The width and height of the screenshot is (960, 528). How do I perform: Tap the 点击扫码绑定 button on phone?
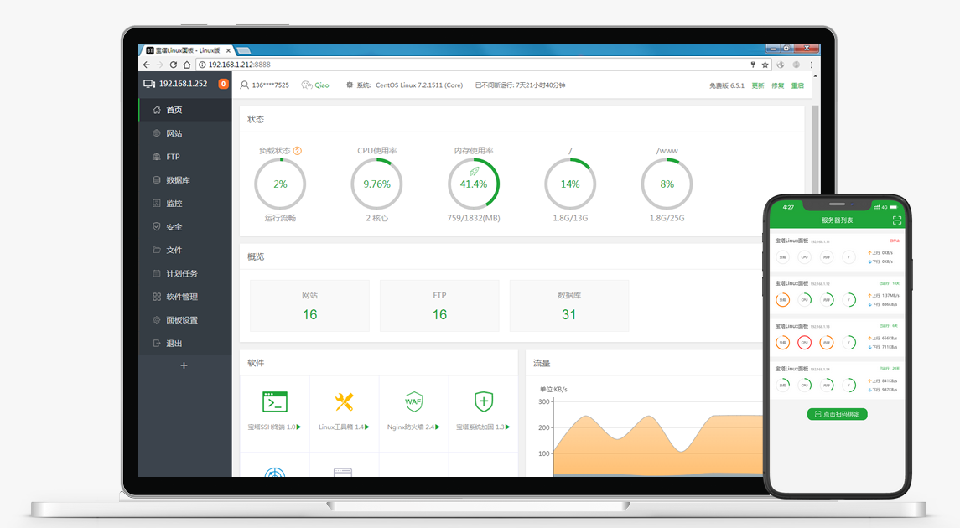coord(837,414)
